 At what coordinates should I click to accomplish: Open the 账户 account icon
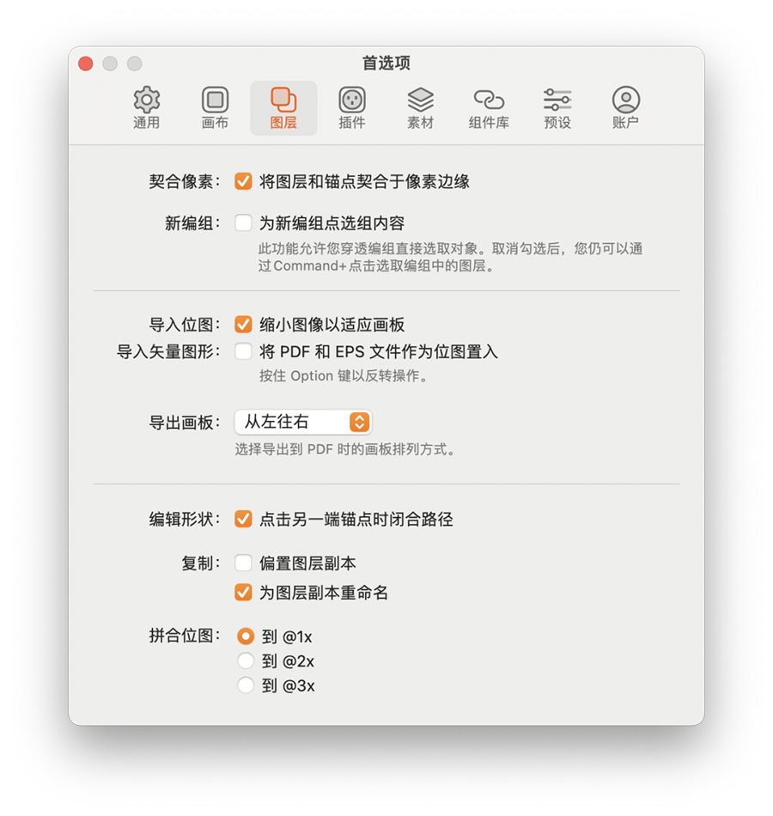625,107
